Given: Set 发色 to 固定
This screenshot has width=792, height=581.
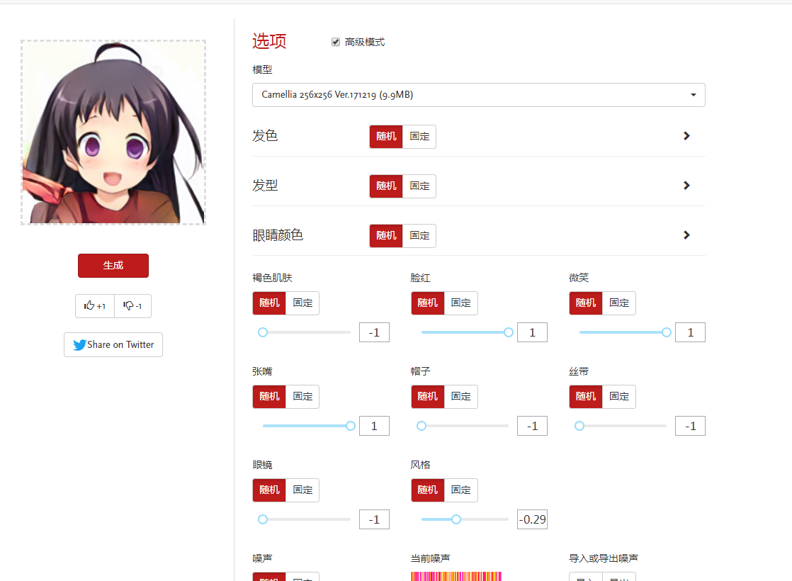Looking at the screenshot, I should 419,136.
